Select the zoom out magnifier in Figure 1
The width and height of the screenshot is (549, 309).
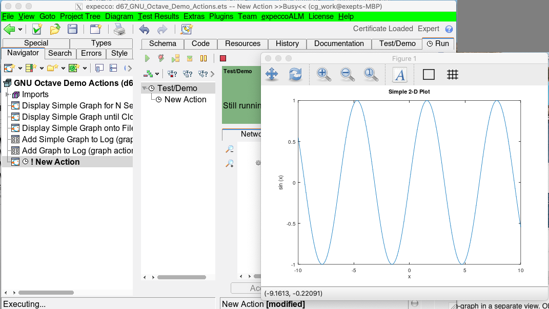click(x=348, y=75)
